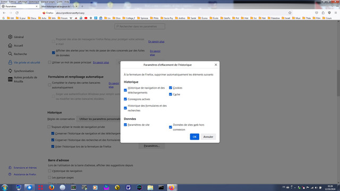
Task: Uncheck Historique de navigation et des téléchargements
Action: click(x=125, y=90)
